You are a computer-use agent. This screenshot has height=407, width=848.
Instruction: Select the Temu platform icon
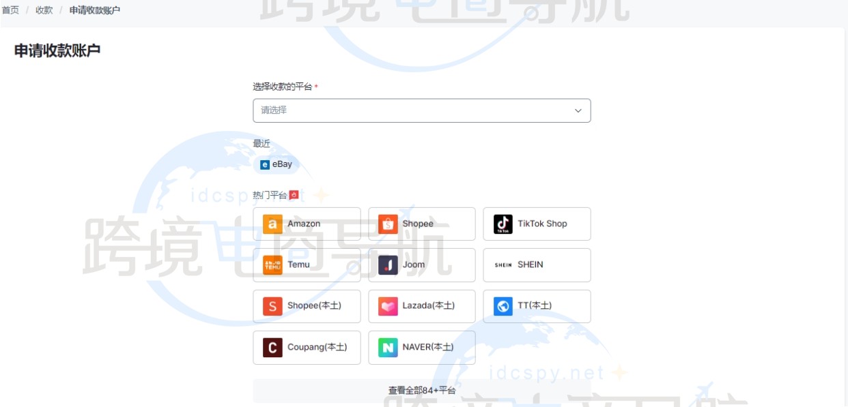click(307, 265)
